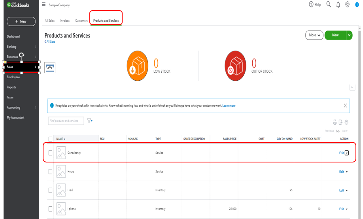
Task: Click Edit on the Consultancy row
Action: 342,153
